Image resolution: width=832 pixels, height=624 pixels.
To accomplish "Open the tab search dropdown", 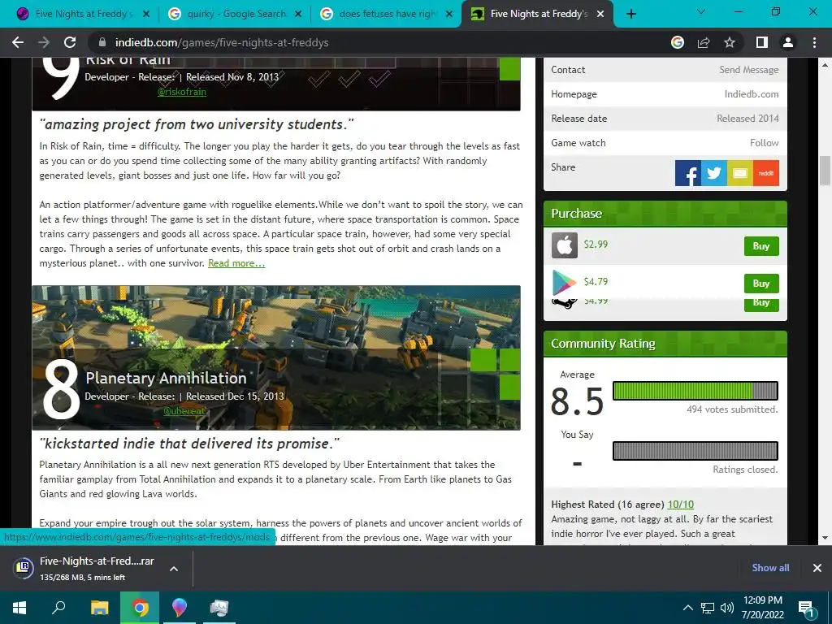I will tap(701, 11).
